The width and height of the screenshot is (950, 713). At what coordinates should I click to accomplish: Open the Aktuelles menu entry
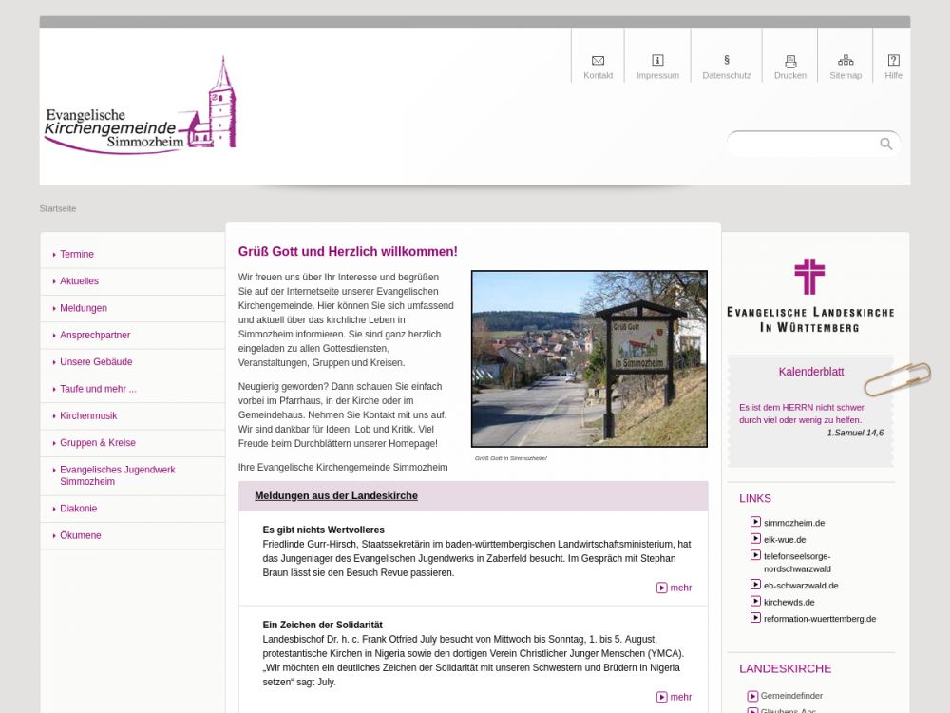pos(79,281)
